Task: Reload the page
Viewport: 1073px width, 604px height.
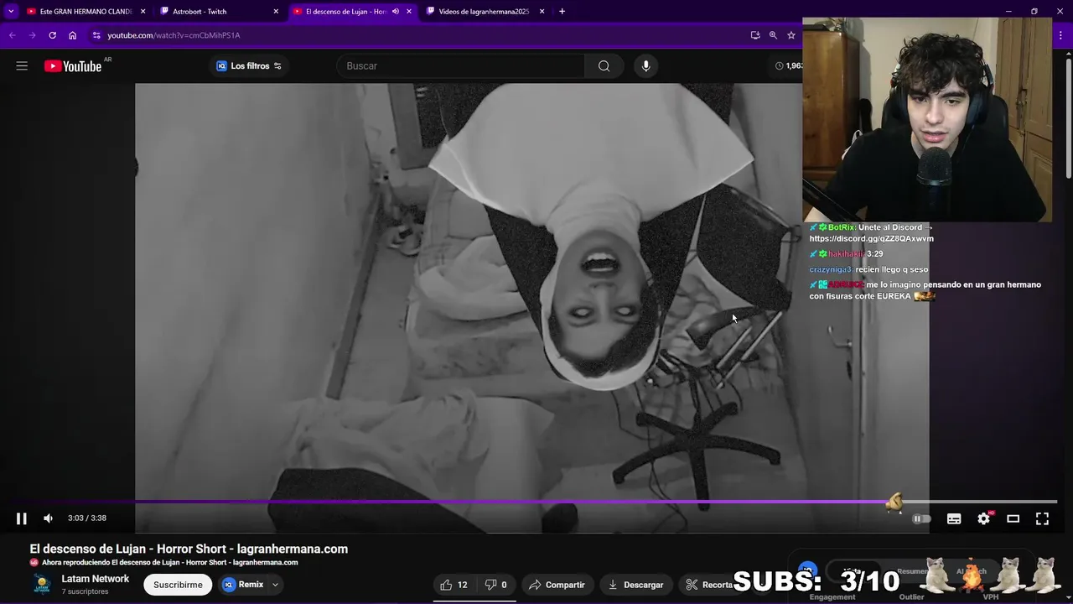Action: click(x=52, y=35)
